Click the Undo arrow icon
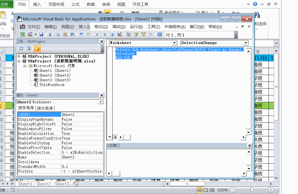Screen dimensions: 298x194 pyautogui.click(x=81, y=34)
